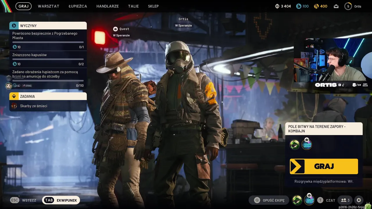Click the 0/110 progress counter
Viewport: 372px width, 209px height.
80,86
